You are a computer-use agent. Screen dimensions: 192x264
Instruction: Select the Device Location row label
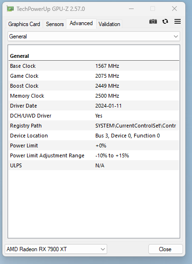click(29, 136)
